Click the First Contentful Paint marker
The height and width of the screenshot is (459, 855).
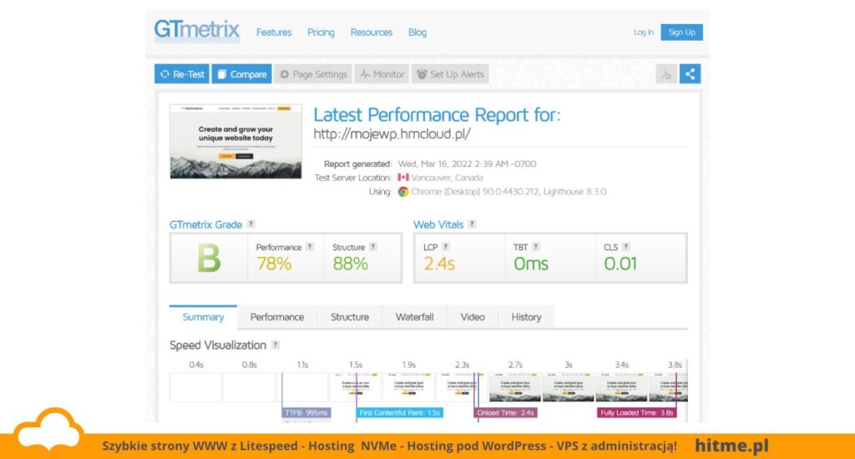[400, 412]
